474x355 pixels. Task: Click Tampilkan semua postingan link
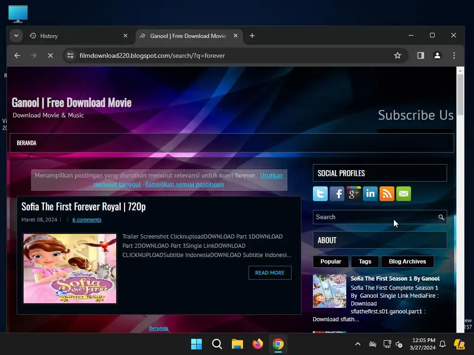point(184,184)
